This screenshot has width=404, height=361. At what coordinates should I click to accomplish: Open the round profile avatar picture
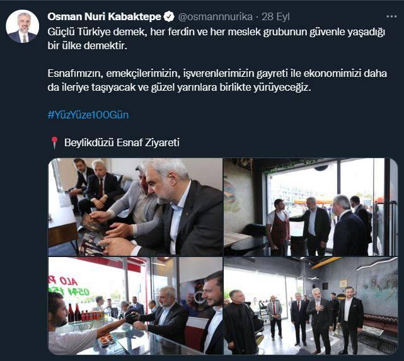[23, 26]
